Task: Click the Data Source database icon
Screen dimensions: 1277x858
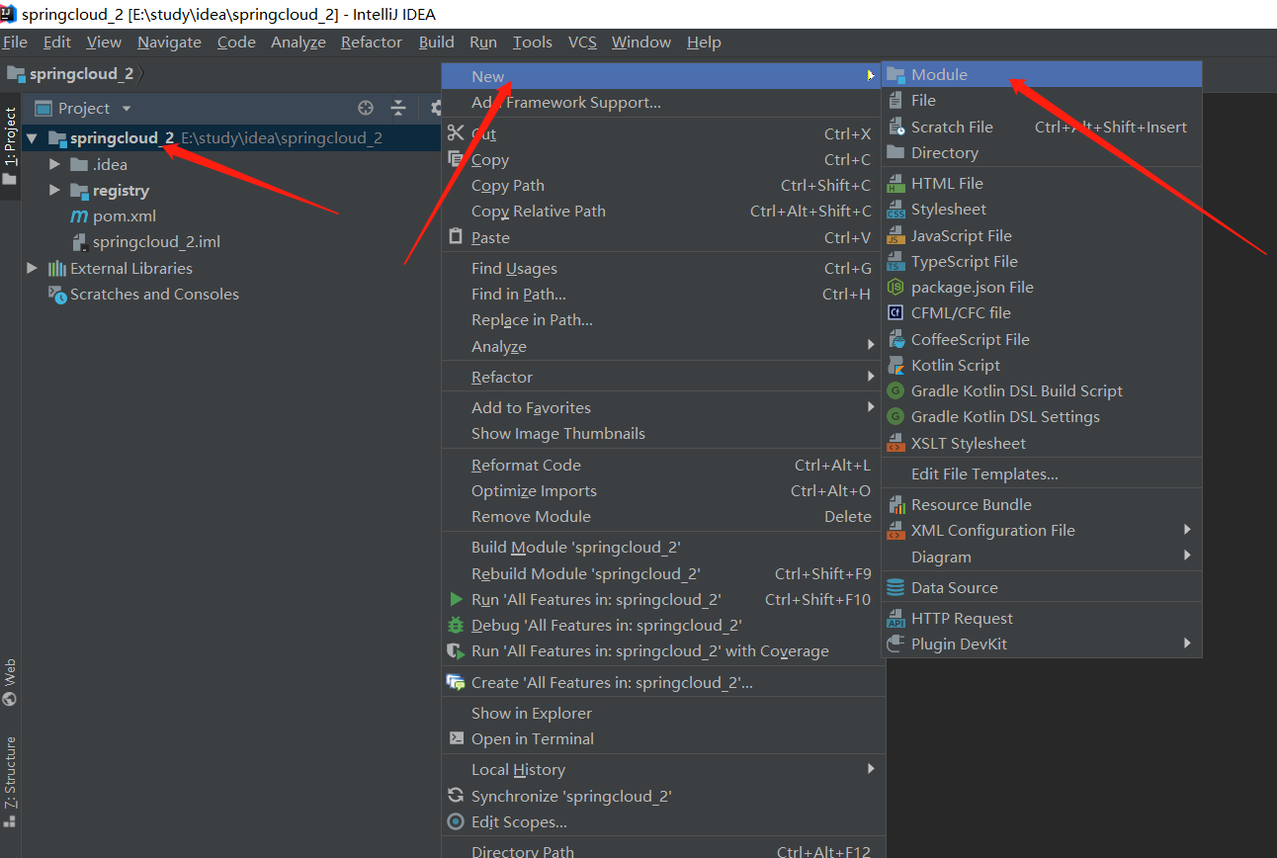Action: (895, 587)
